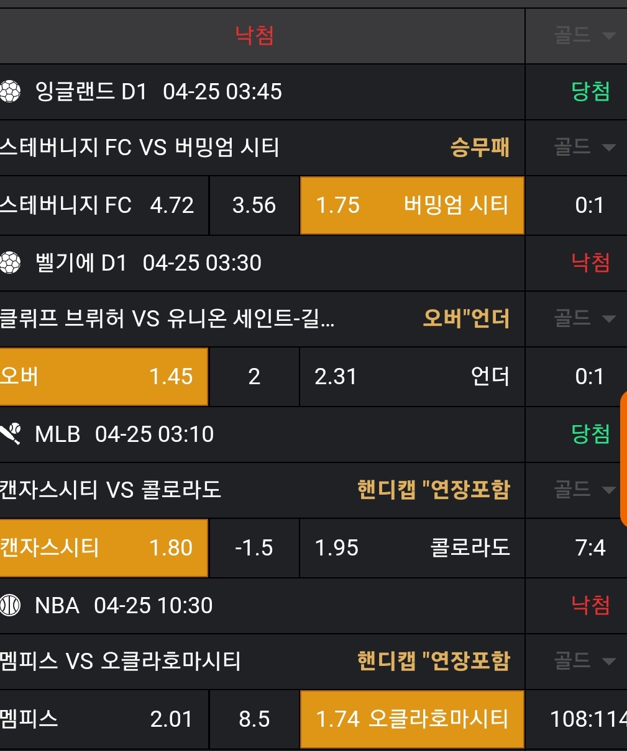Select 캔자스시티 1.80 handicap option
Screen dimensions: 627x751
click(103, 548)
